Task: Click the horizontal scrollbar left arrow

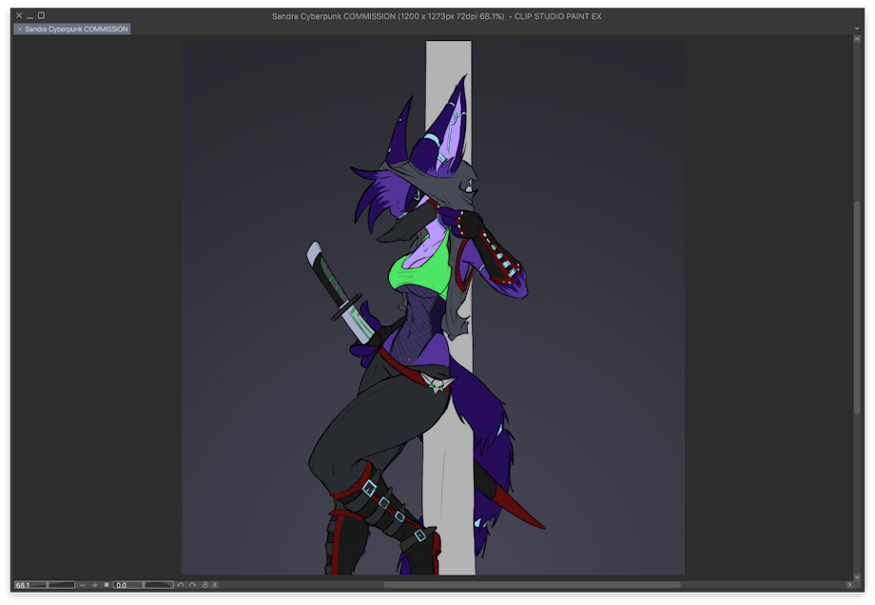Action: coord(215,585)
